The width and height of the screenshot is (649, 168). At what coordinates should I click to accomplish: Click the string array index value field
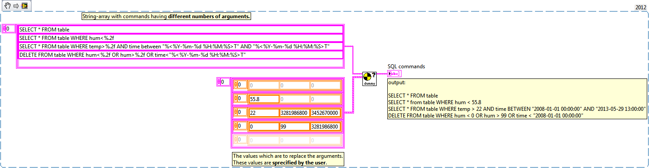point(11,29)
